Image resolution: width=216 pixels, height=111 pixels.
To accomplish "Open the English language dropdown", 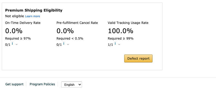I will coord(71,85).
